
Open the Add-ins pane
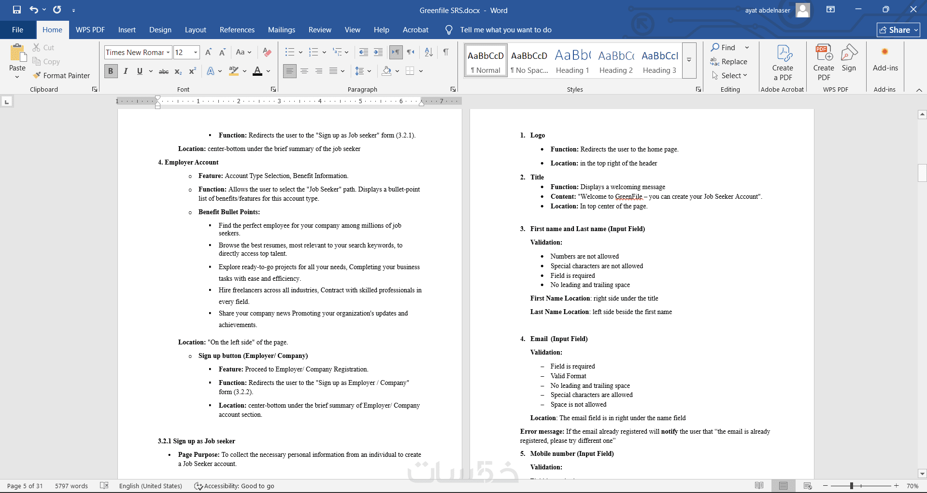pos(885,59)
